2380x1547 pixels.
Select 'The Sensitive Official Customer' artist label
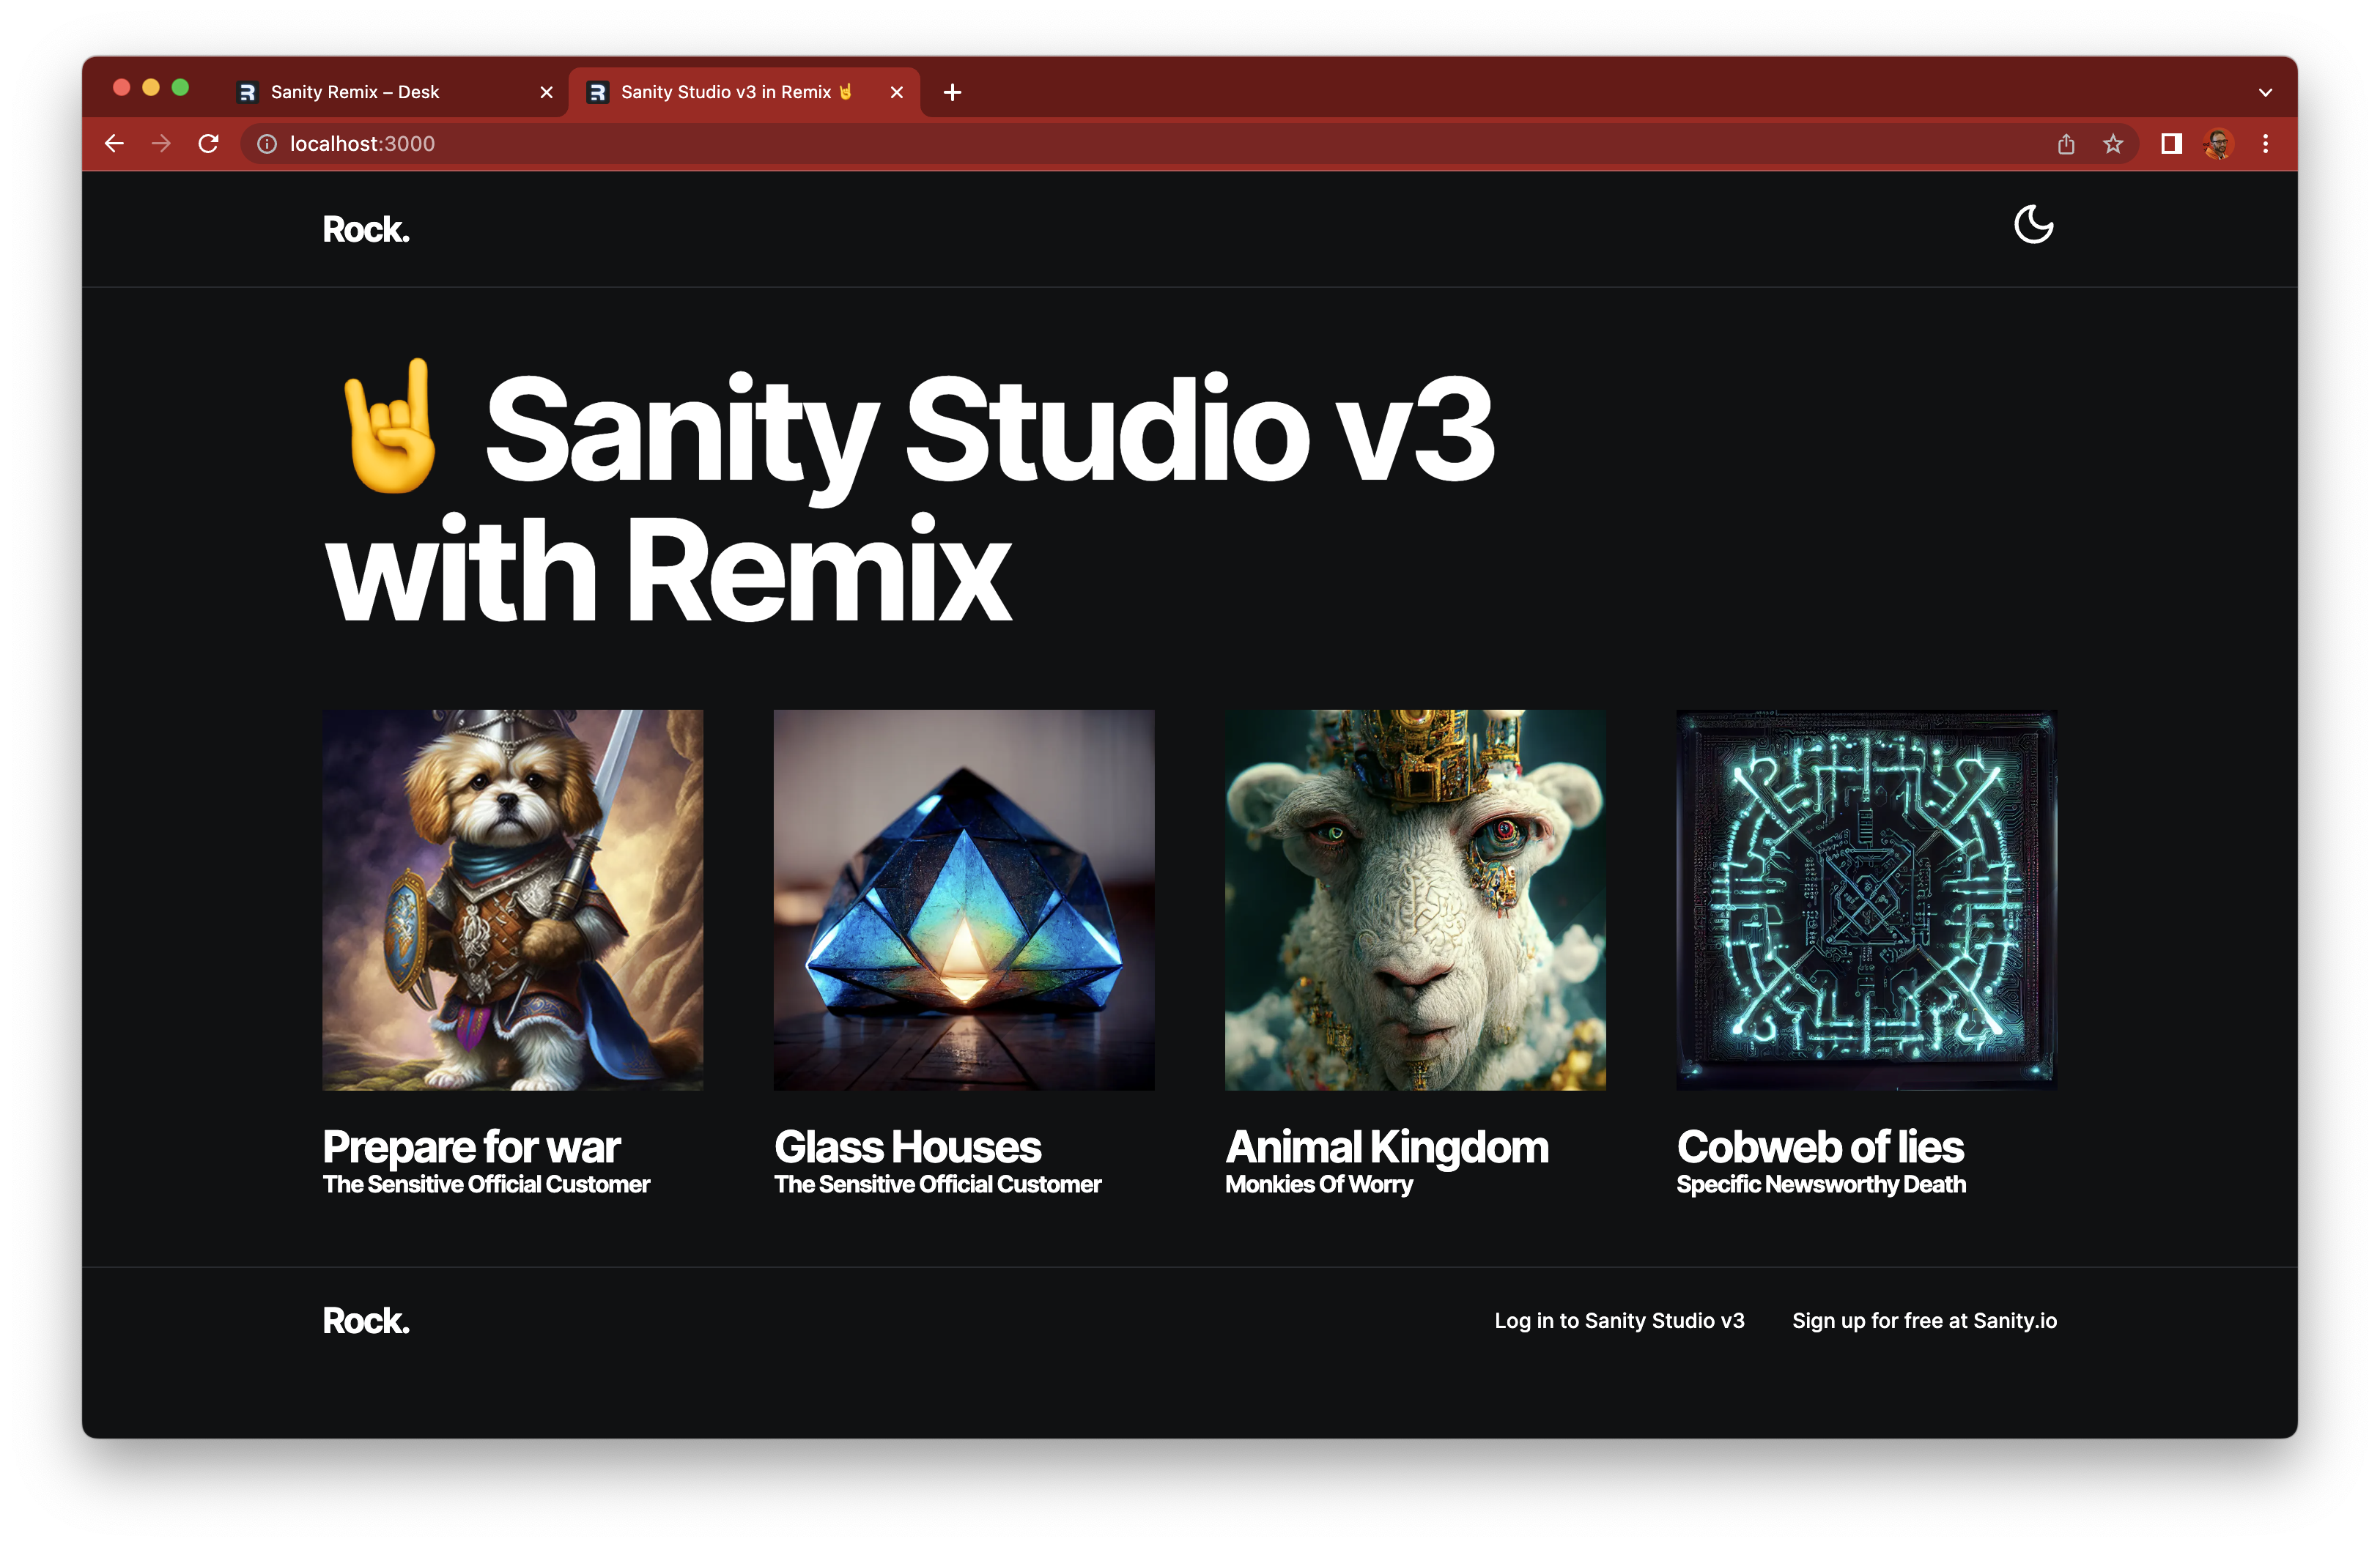coord(487,1184)
